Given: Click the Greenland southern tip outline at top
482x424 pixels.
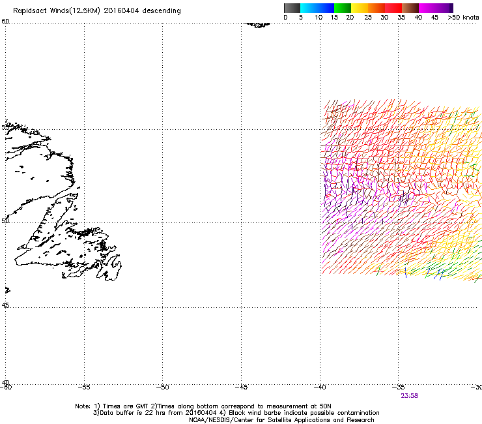Looking at the screenshot, I should click(257, 25).
